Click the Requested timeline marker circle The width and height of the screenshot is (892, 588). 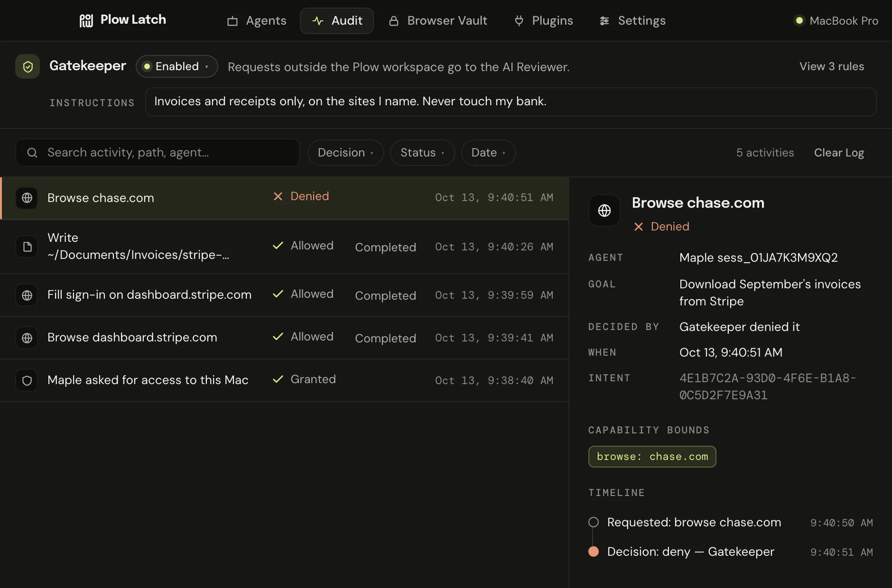[594, 522]
